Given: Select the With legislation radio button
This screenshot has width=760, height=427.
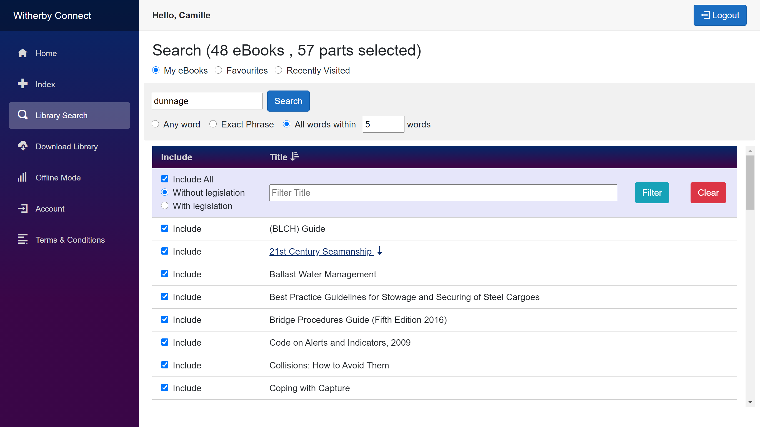Looking at the screenshot, I should pos(165,205).
